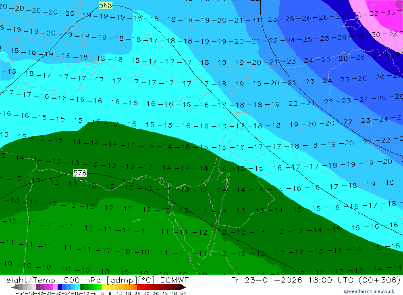Click the right dark arrow of color scale
403x295 pixels.
pyautogui.click(x=183, y=287)
